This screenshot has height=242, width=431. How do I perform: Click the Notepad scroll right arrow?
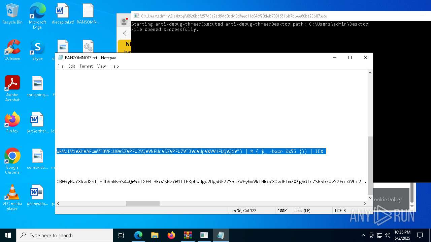point(365,203)
